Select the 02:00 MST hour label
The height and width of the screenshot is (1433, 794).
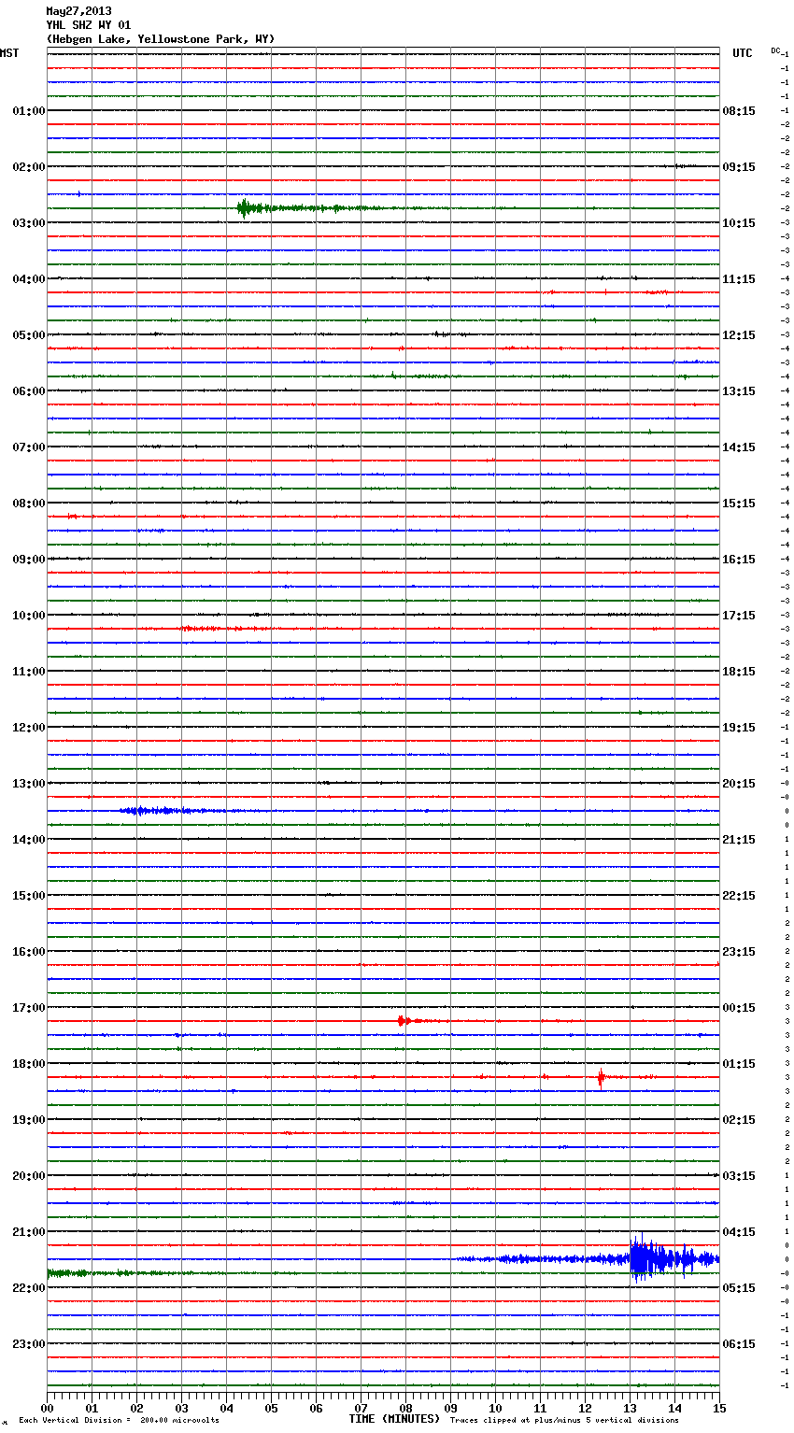coord(28,167)
